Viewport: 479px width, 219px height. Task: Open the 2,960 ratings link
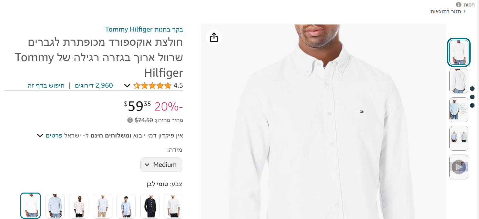click(x=94, y=85)
